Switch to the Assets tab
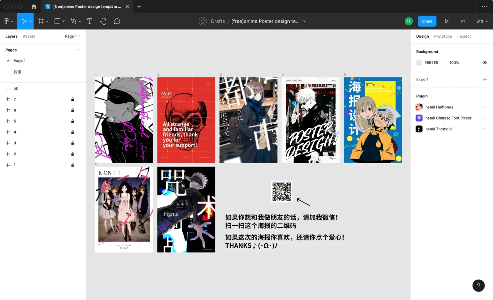This screenshot has width=493, height=300. click(x=29, y=36)
